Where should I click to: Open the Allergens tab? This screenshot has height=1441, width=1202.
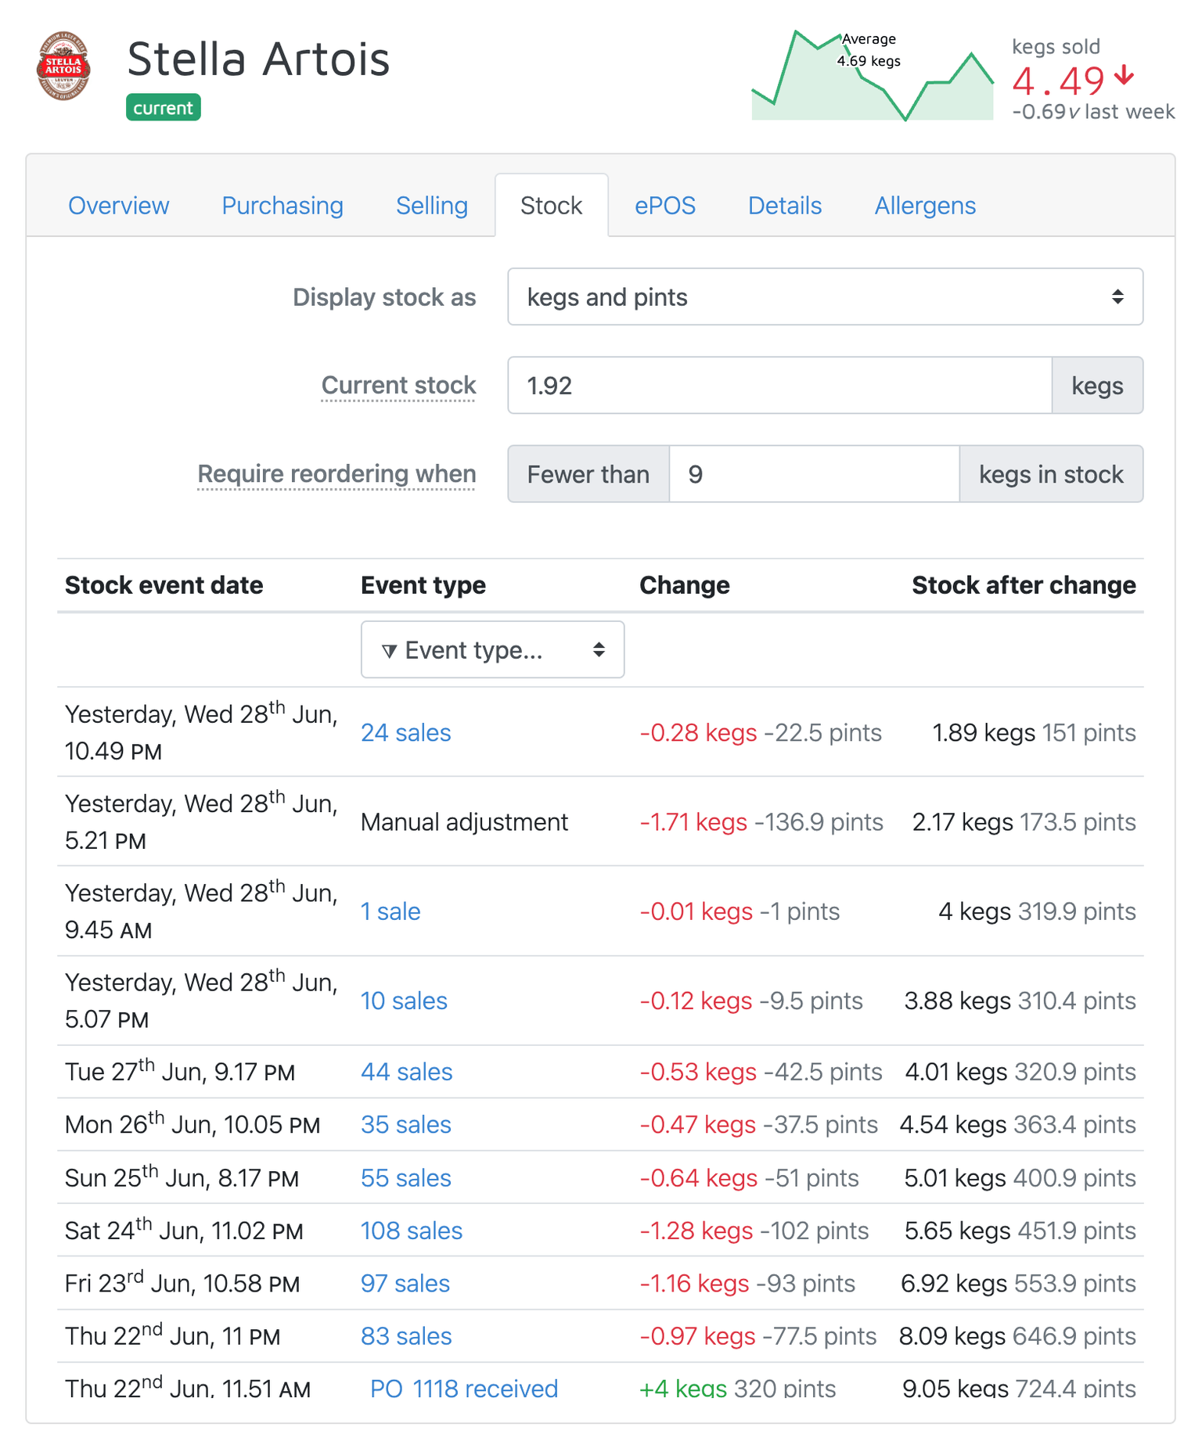925,206
